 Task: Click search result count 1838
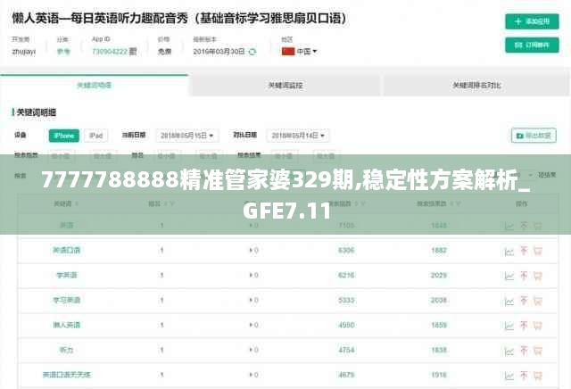pos(439,350)
